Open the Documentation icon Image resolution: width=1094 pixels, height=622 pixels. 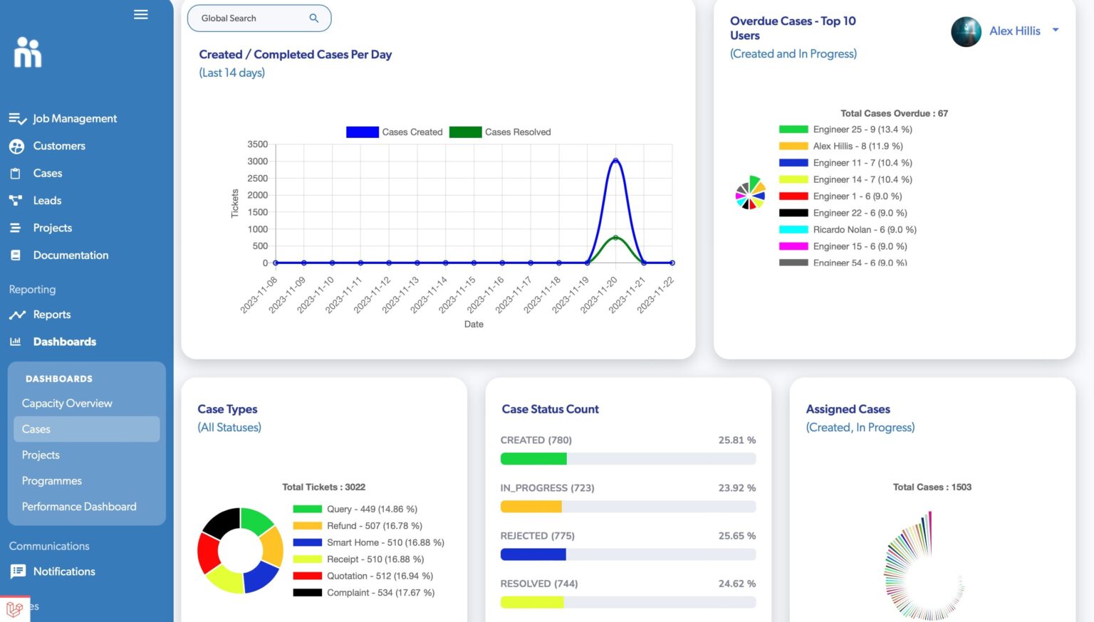click(17, 255)
